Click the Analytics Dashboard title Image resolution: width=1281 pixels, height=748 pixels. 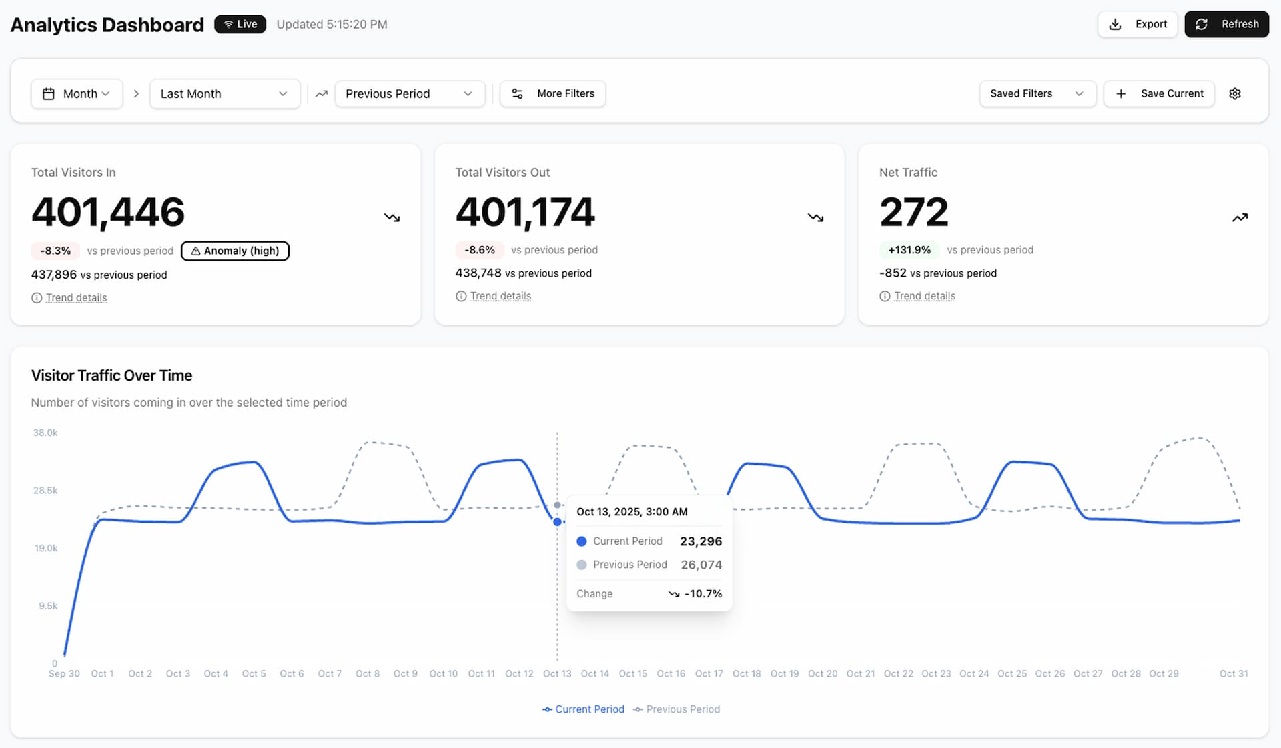(107, 25)
